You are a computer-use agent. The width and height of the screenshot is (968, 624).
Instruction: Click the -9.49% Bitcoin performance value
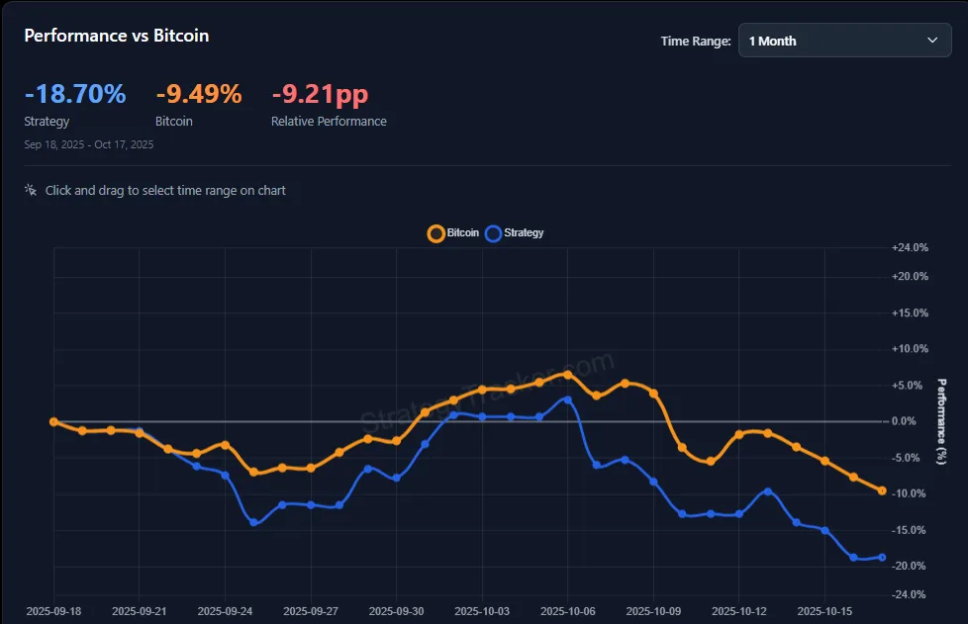[199, 94]
